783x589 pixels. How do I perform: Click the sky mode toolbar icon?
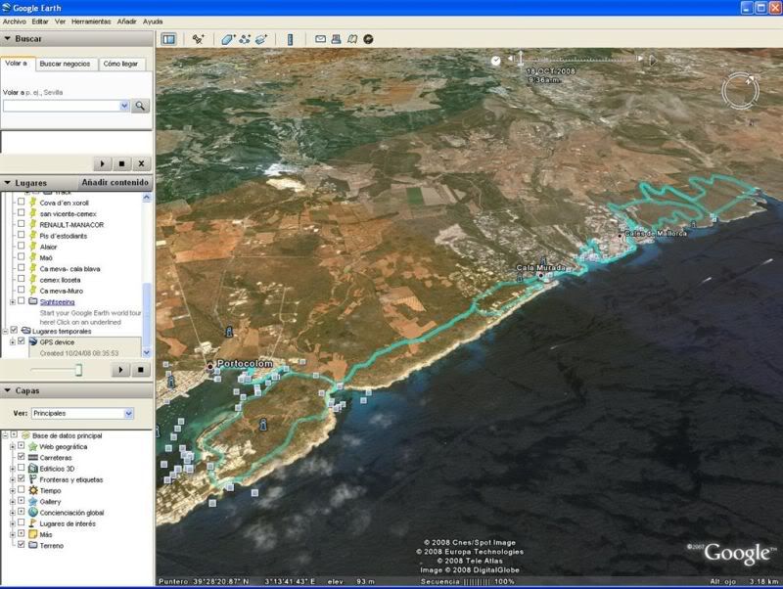(x=369, y=39)
